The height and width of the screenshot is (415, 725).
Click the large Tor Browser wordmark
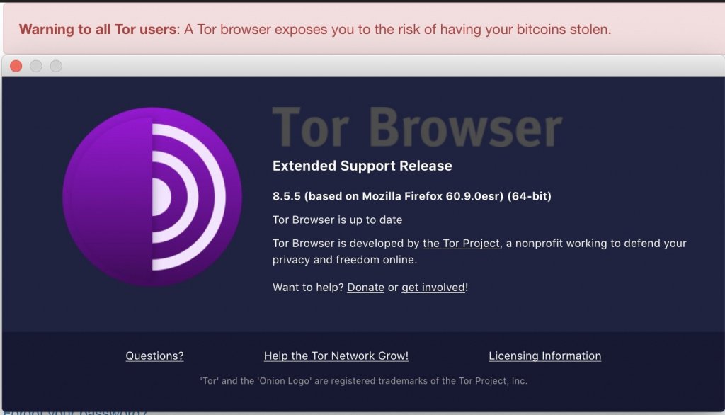click(x=417, y=127)
